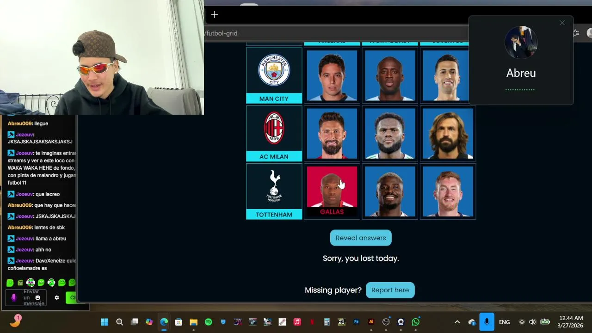Click the red Gallas cell in Tottenham row
Viewport: 592px width, 333px height.
coord(332,191)
